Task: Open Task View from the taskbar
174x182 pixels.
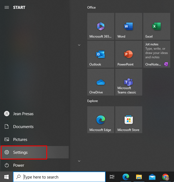Action: (112, 177)
